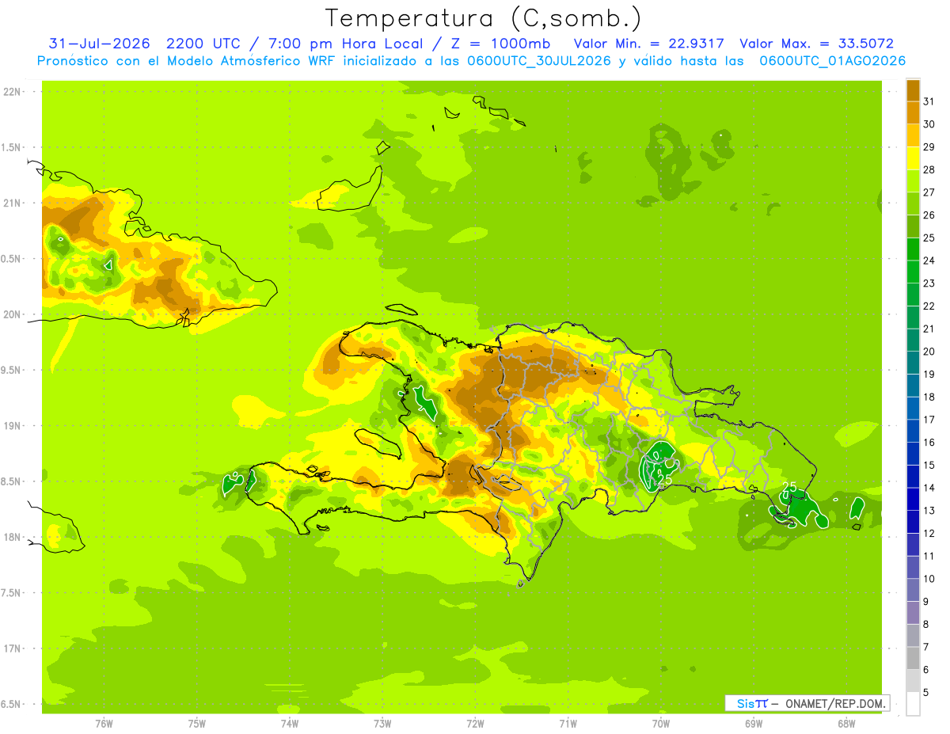Click the "Valor Max. = 33.5072" readout
The height and width of the screenshot is (734, 950).
pos(816,44)
